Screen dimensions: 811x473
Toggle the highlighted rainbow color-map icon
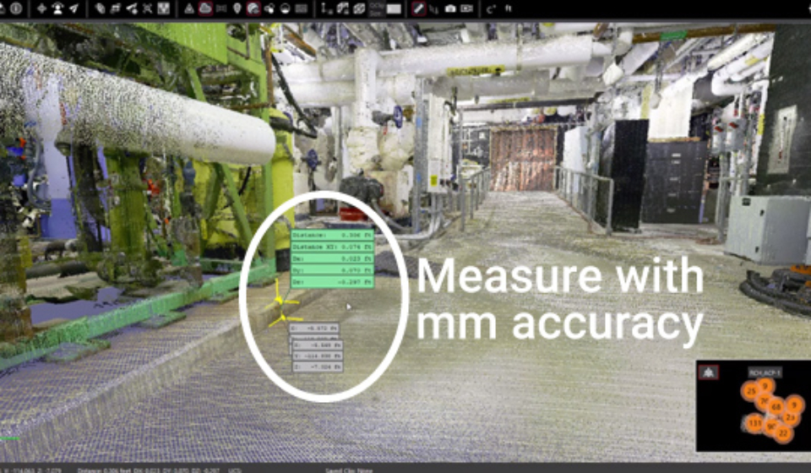(253, 8)
